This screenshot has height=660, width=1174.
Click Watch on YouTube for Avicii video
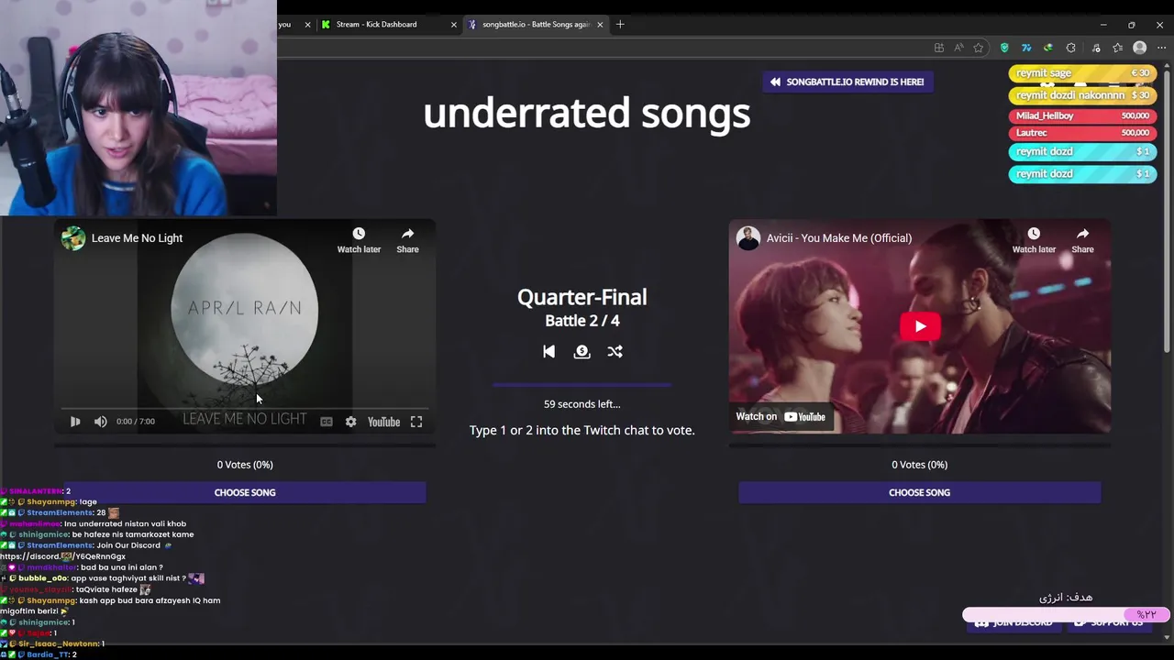coord(781,416)
